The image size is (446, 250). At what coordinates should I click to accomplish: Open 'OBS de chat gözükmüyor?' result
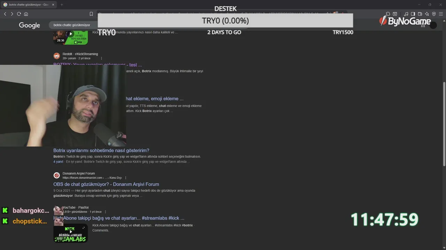[x=106, y=184]
